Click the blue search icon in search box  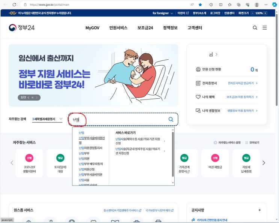171,119
